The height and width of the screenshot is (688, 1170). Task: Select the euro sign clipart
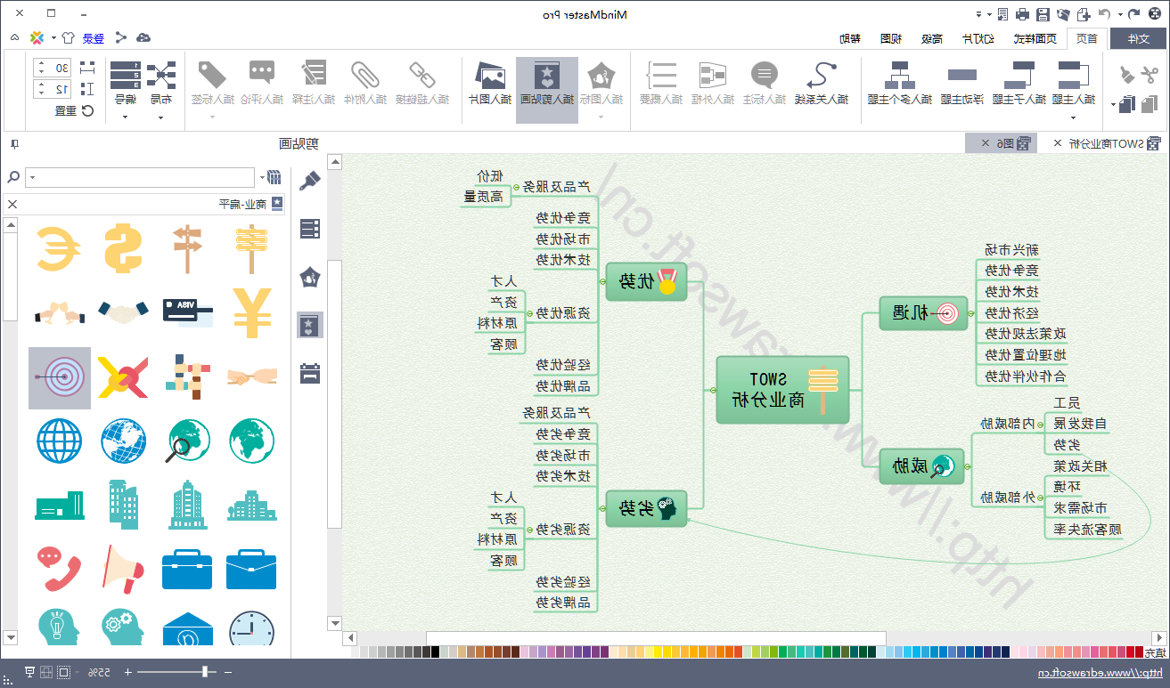60,248
